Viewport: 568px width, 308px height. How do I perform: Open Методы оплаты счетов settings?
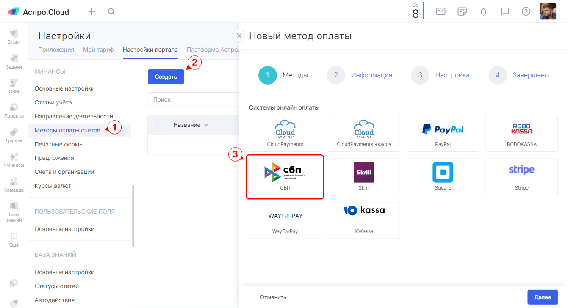point(67,130)
